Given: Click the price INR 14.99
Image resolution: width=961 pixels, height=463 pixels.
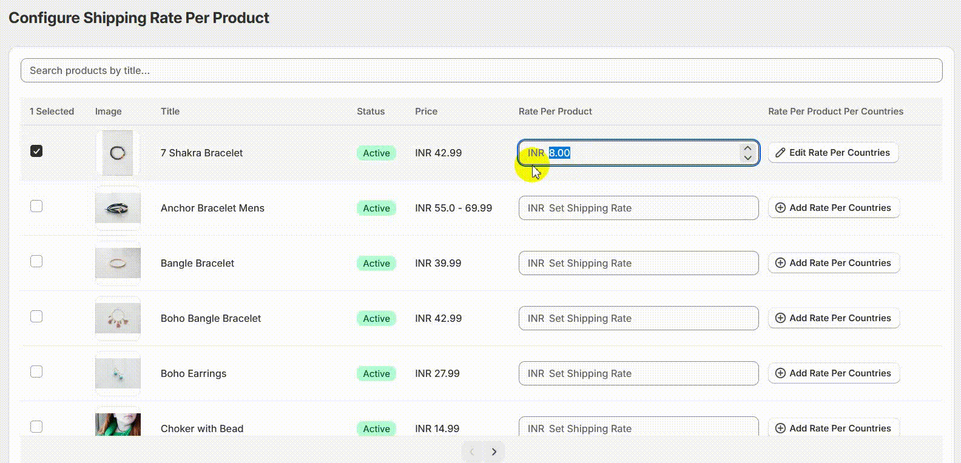Looking at the screenshot, I should pos(437,428).
